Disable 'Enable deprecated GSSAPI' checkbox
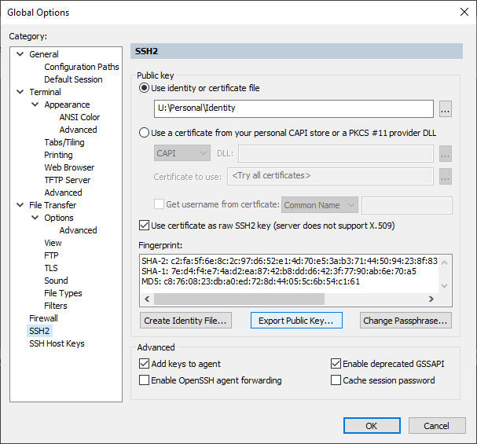 pyautogui.click(x=337, y=364)
